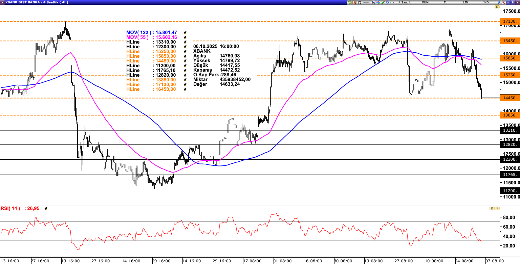
Task: Click the blue four-way move arrows icon
Action: tap(387, 2)
